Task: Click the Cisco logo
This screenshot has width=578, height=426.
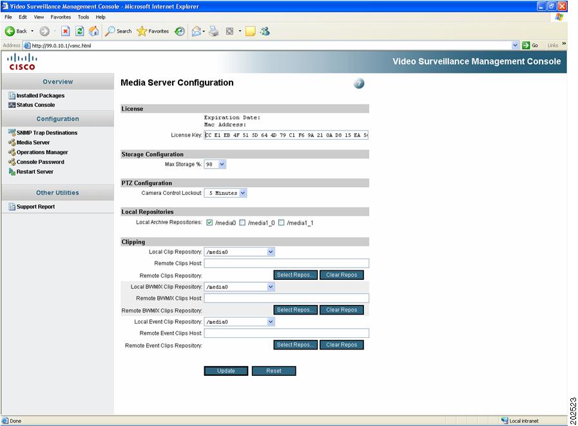Action: pos(22,62)
